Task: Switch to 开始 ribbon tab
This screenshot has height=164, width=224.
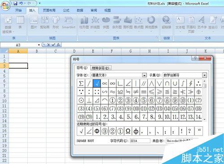Action: click(18, 10)
